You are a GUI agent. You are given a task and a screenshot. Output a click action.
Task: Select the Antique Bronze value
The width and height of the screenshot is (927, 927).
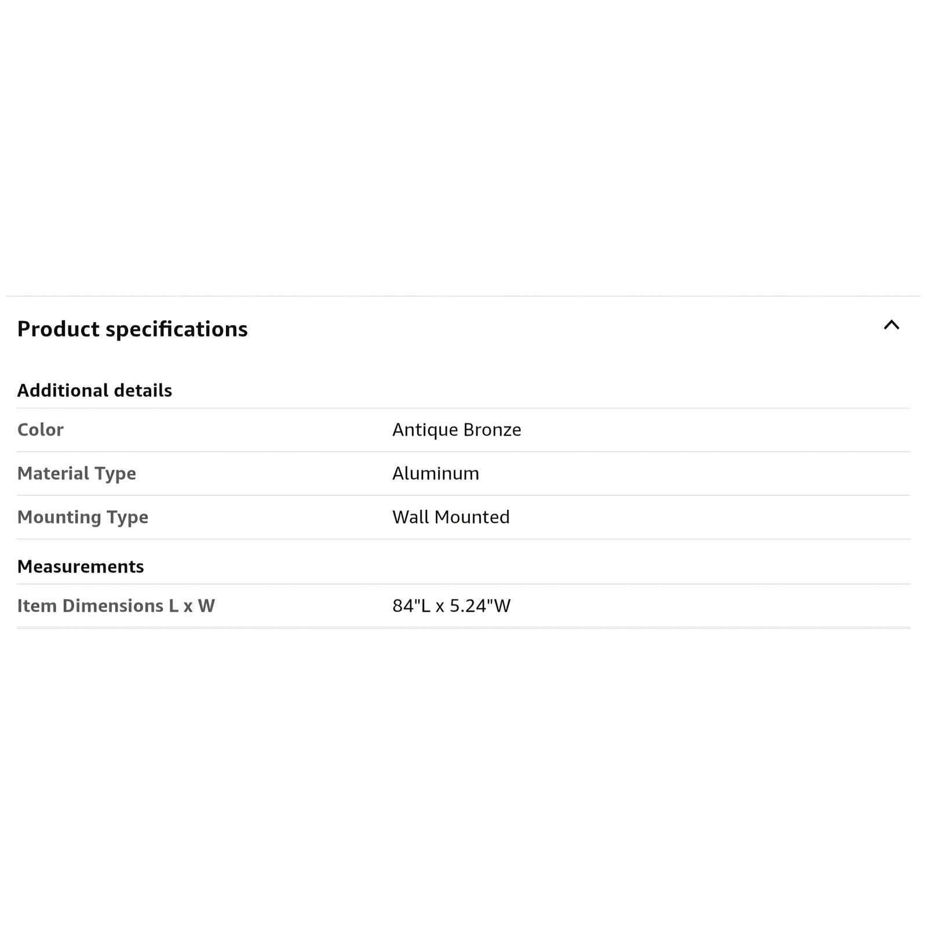point(457,430)
